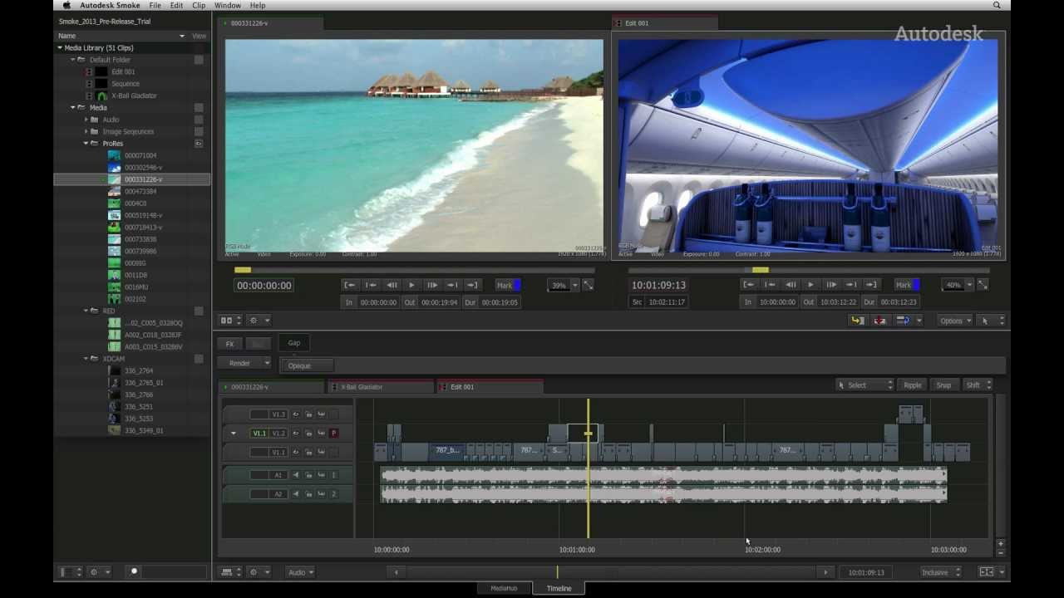Expand the Audio folder
The height and width of the screenshot is (598, 1064).
click(x=86, y=120)
